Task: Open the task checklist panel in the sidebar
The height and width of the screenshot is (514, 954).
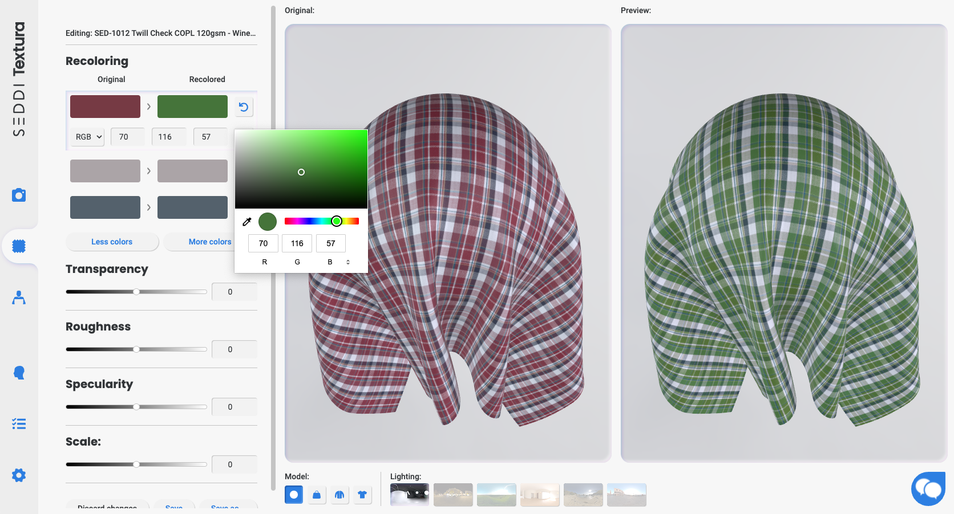Action: 19,423
